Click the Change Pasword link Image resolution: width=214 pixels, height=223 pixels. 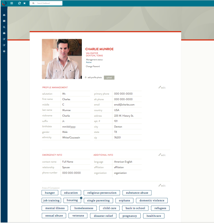(x=93, y=66)
